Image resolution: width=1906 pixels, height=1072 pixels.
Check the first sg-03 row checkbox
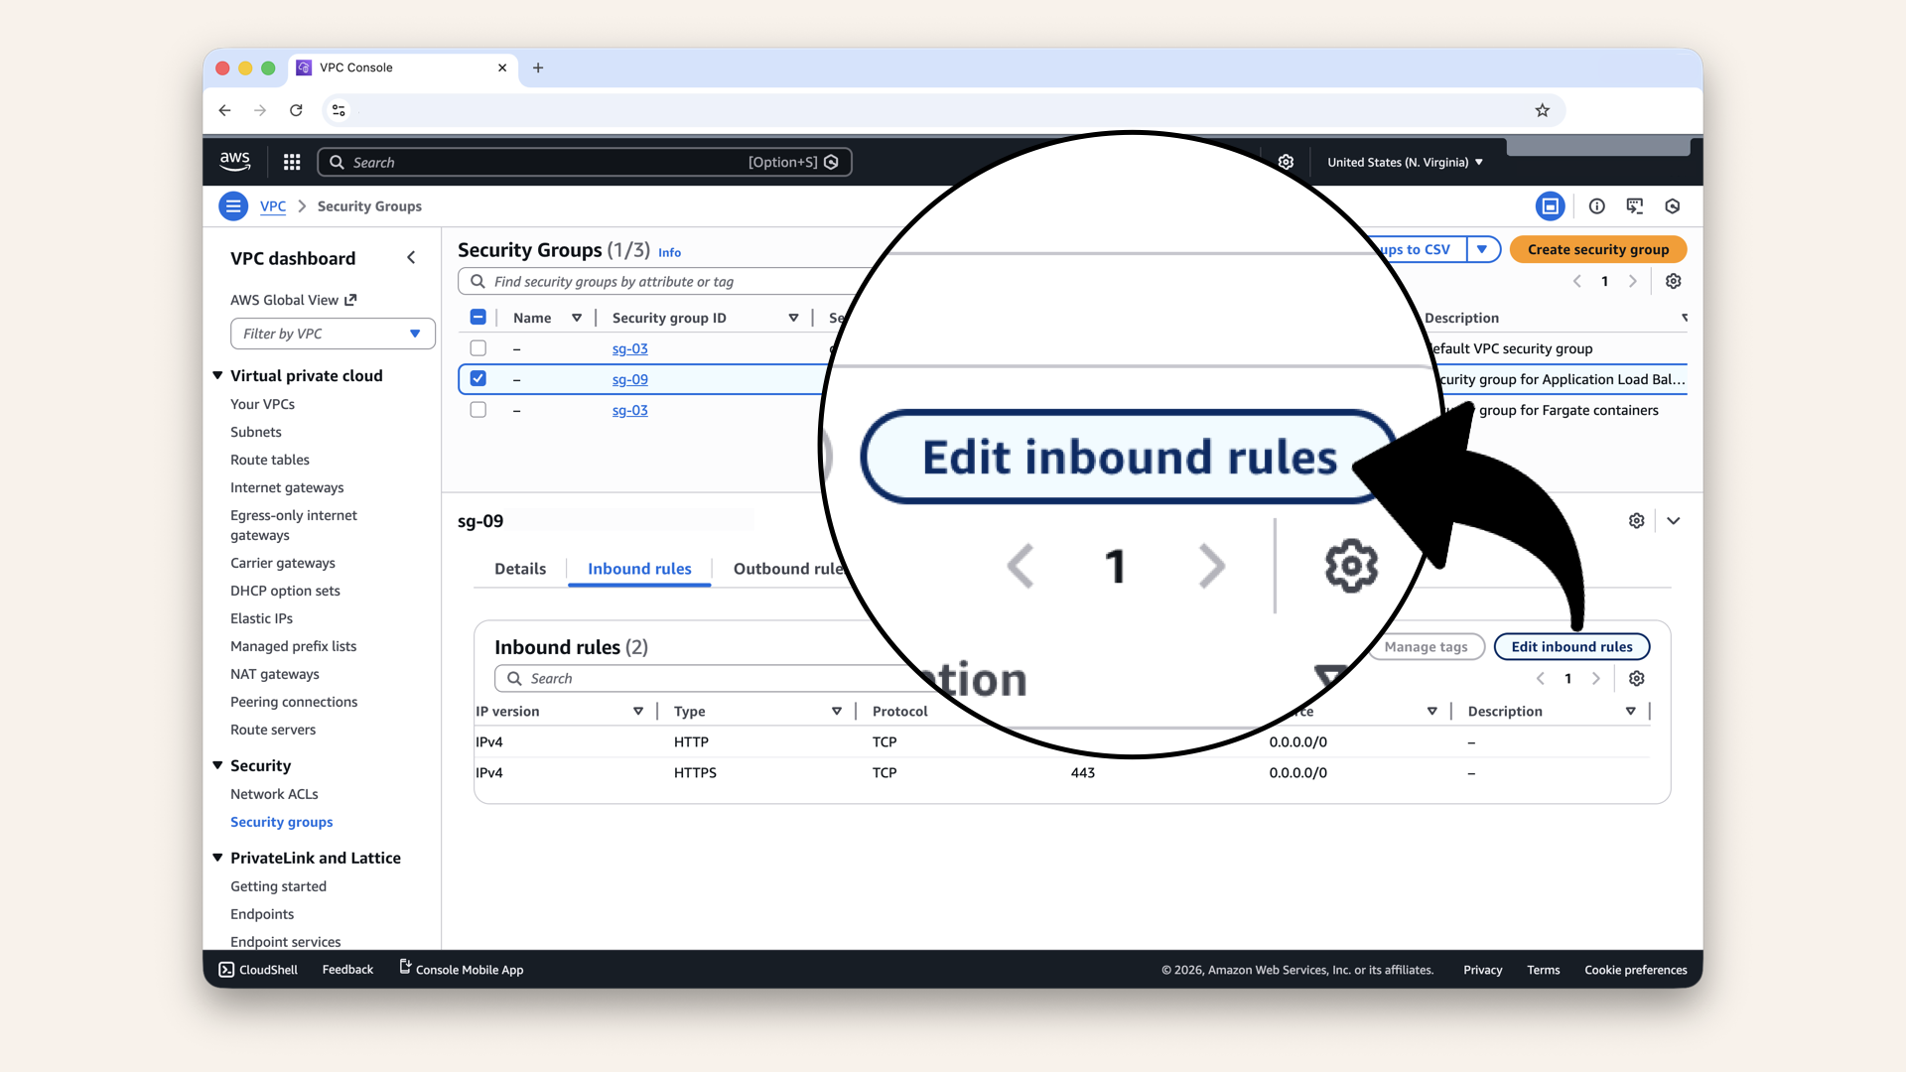(478, 348)
